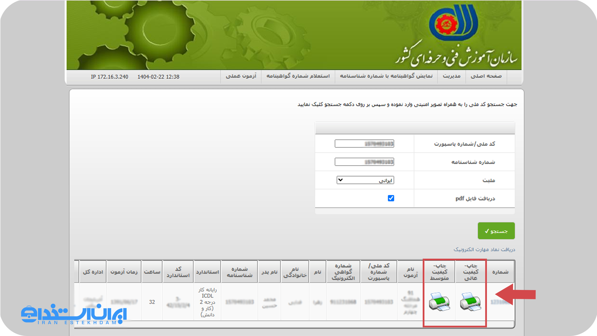Click the استاندارد column header
597x336 pixels.
click(x=207, y=272)
